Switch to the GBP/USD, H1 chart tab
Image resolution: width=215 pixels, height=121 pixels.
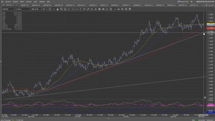coord(36,5)
